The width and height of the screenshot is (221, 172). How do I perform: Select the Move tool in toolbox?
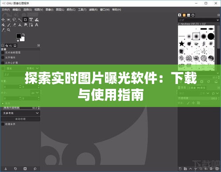click(3, 20)
